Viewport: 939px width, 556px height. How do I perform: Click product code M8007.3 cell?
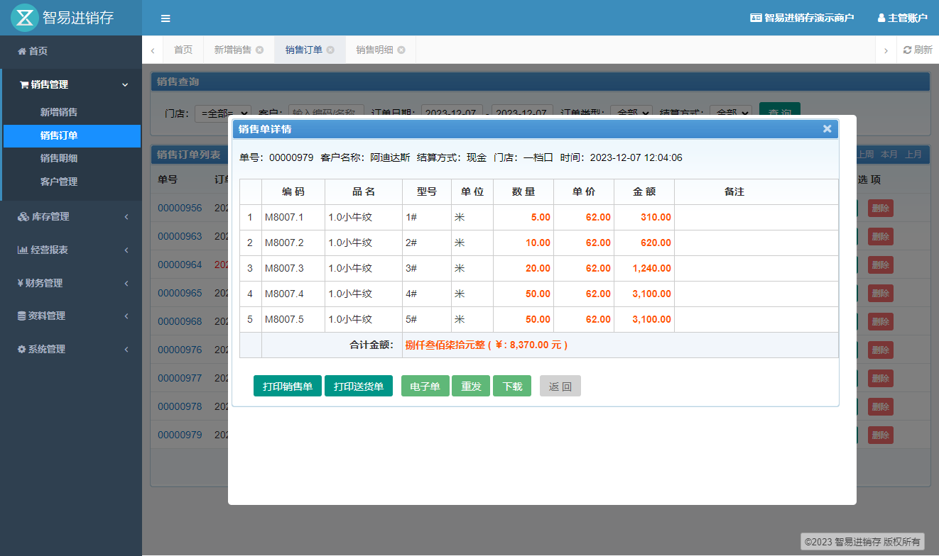click(x=293, y=268)
